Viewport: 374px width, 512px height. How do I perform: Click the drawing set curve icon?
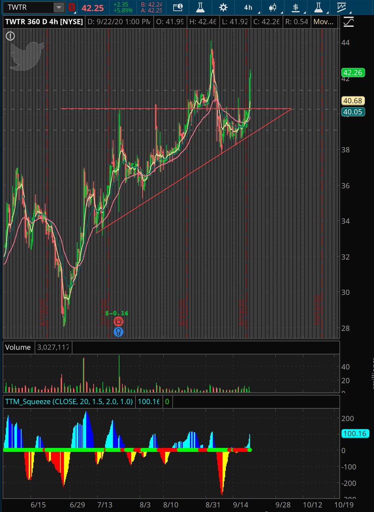click(348, 21)
